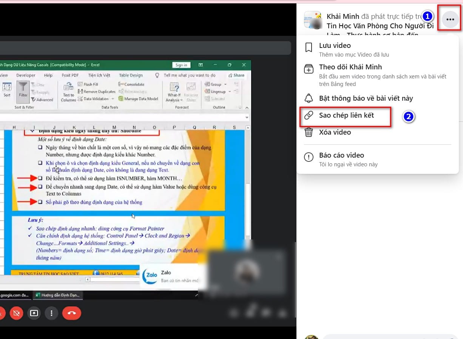This screenshot has width=463, height=339.
Task: Click Text to Columns in Excel
Action: click(68, 92)
